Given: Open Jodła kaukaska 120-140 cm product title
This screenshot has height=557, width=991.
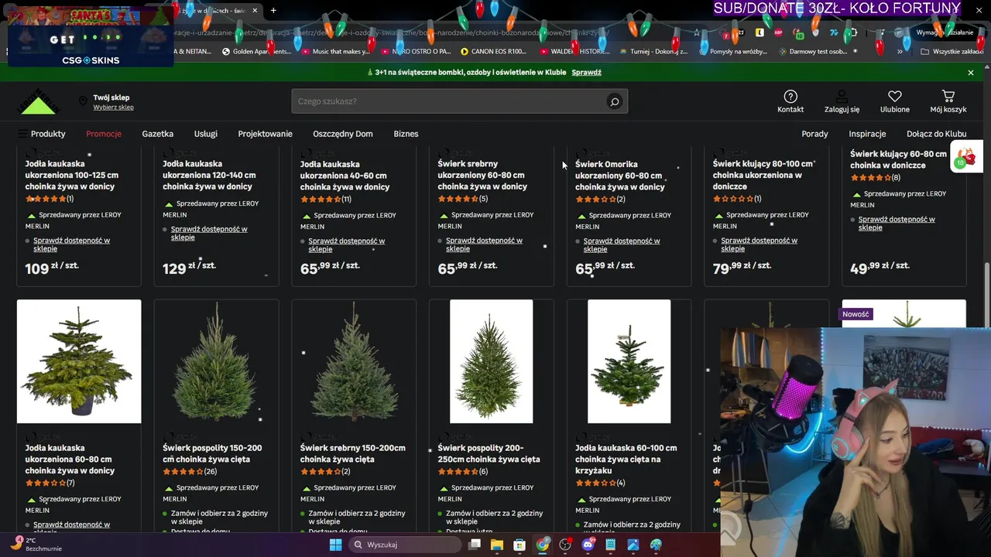Looking at the screenshot, I should [x=209, y=175].
